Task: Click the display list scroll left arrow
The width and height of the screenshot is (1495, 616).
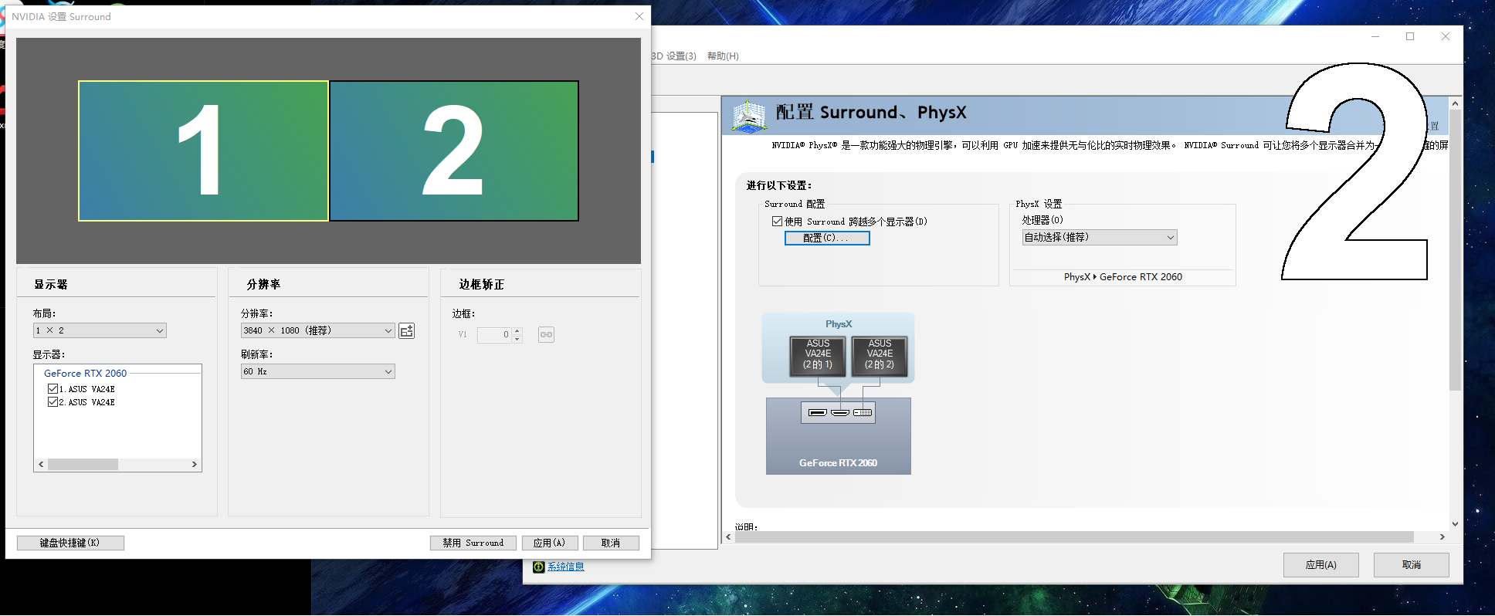Action: (x=41, y=465)
